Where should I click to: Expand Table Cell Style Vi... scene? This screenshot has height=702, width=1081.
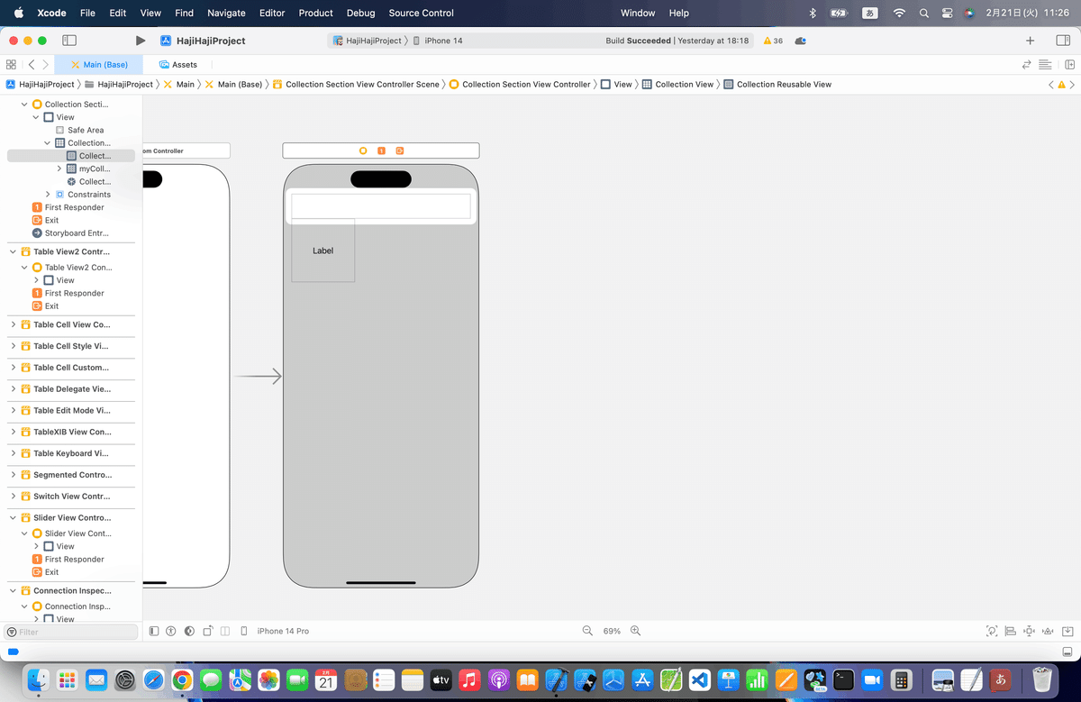coord(13,346)
